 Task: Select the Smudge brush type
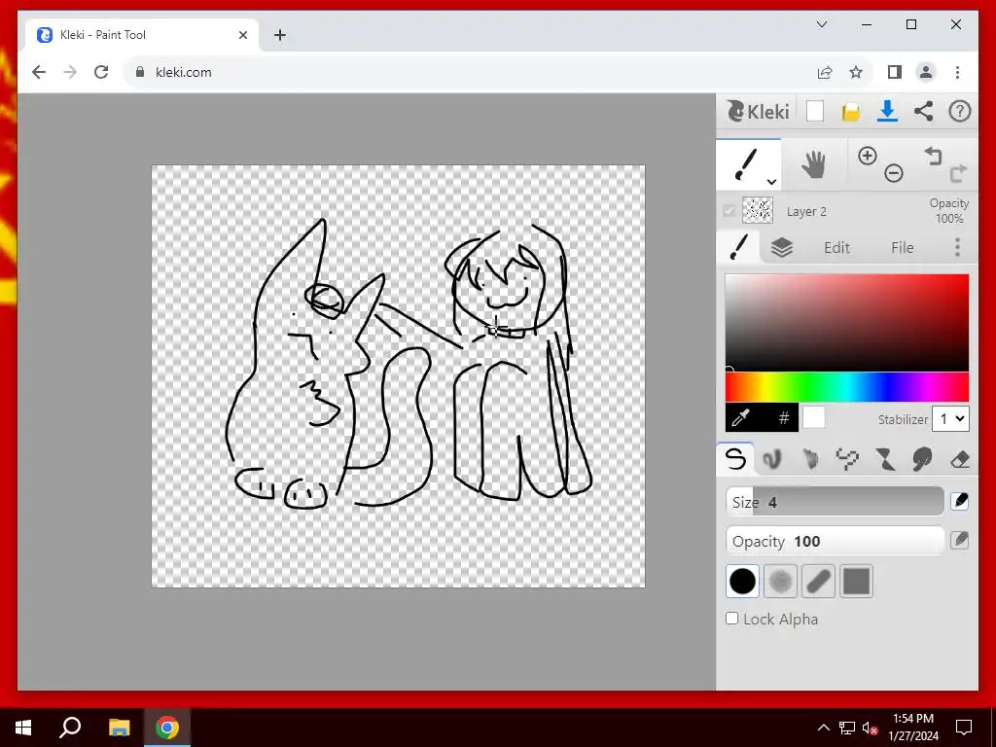pos(922,459)
